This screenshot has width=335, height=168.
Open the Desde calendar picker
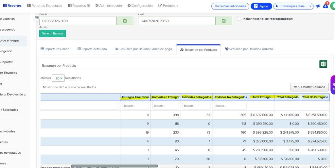(x=125, y=21)
